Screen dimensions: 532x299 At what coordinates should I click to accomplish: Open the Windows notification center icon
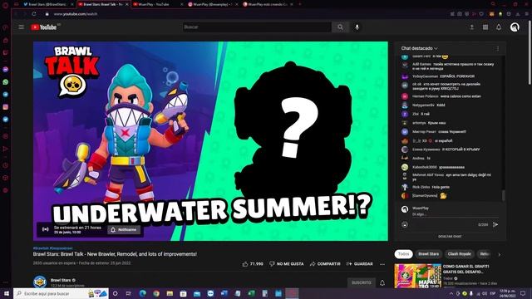point(523,293)
